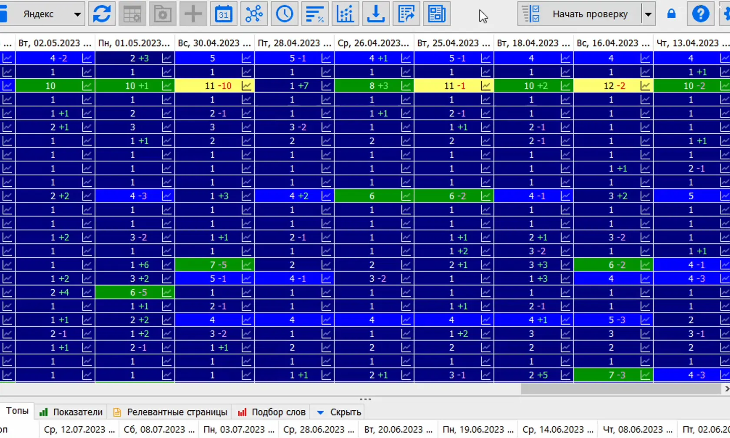Screen dimensions: 730x438
Task: Click the scrollbar right arrow
Action: [726, 388]
